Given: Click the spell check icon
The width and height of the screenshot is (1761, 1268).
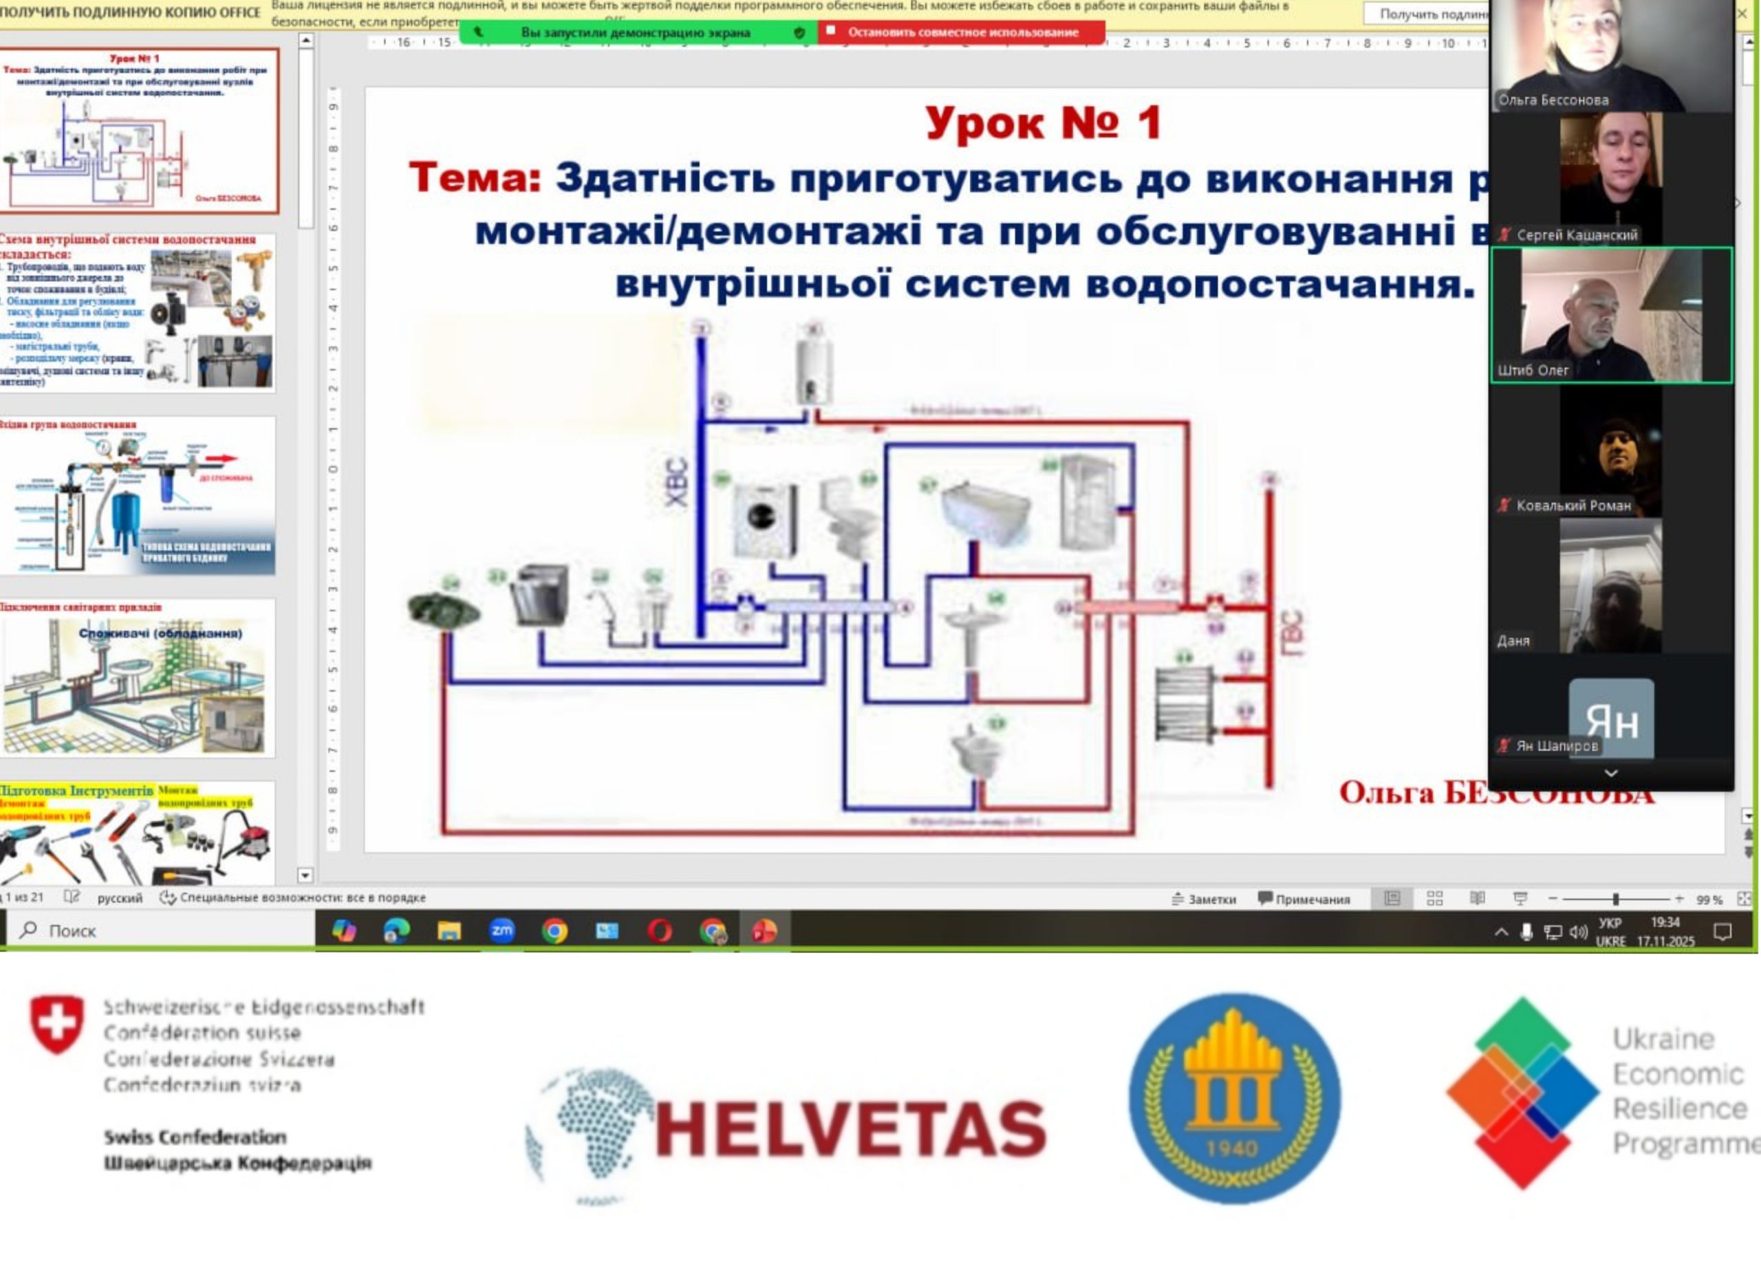Looking at the screenshot, I should click(72, 897).
